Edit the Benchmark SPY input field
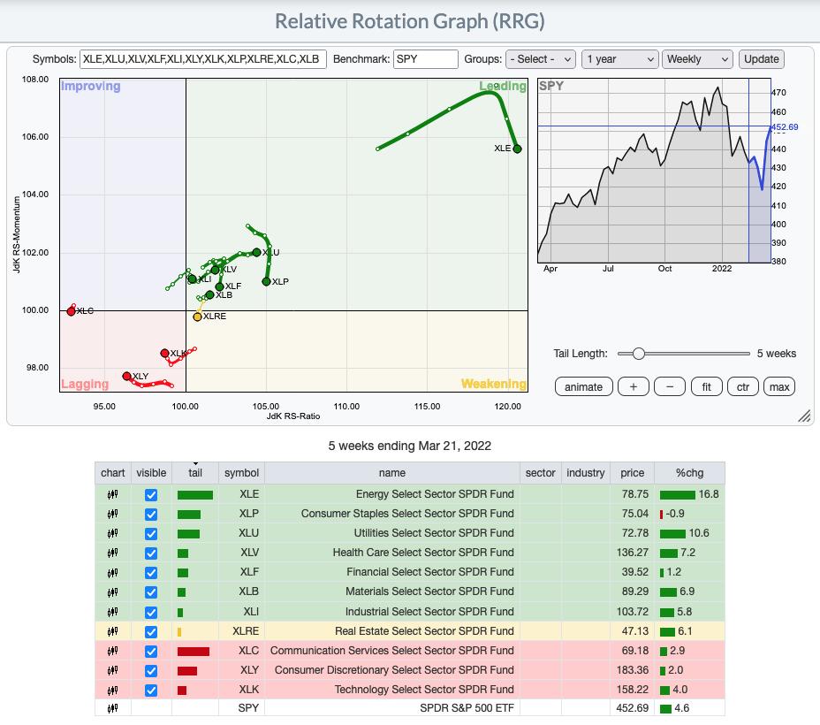The width and height of the screenshot is (820, 725). point(426,59)
